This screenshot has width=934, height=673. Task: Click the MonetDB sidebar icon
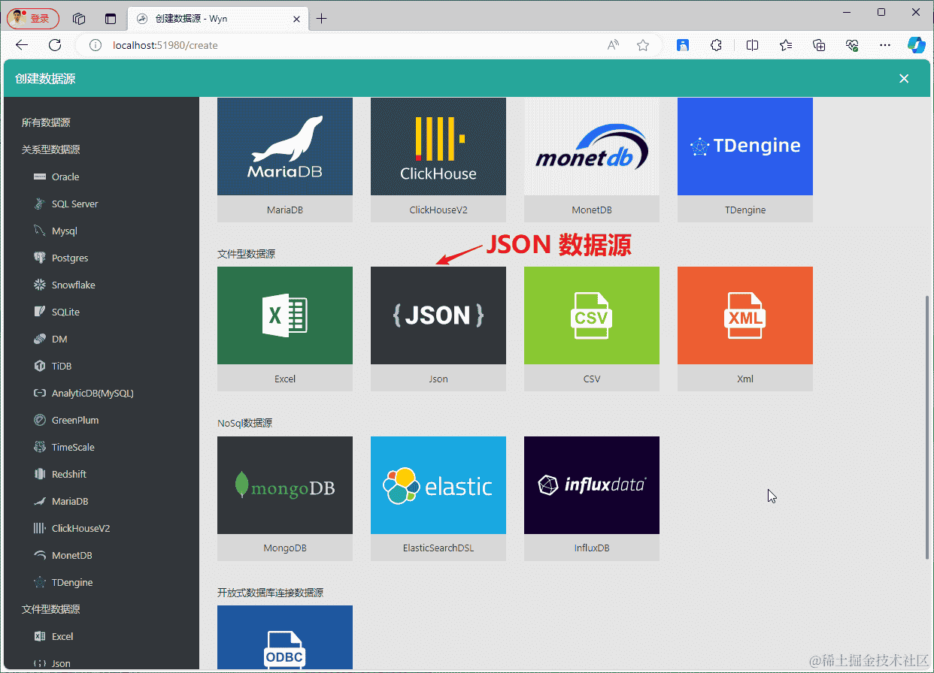tap(40, 555)
